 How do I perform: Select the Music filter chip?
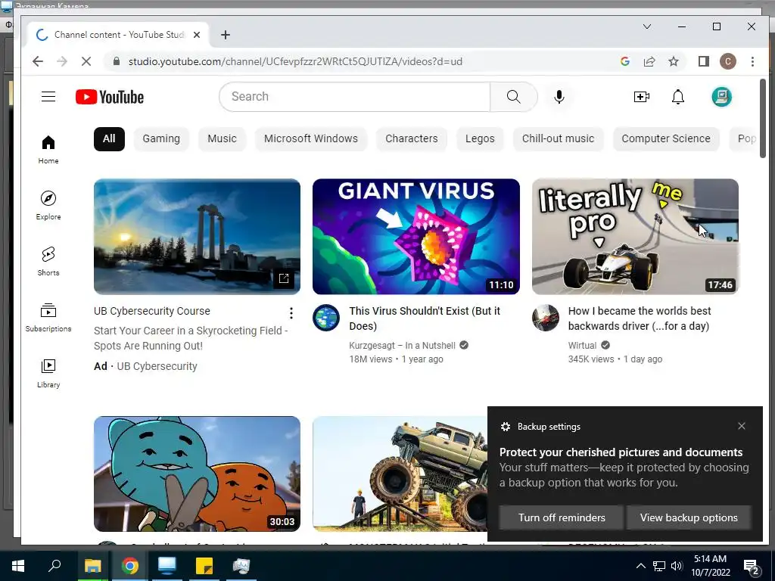coord(222,139)
